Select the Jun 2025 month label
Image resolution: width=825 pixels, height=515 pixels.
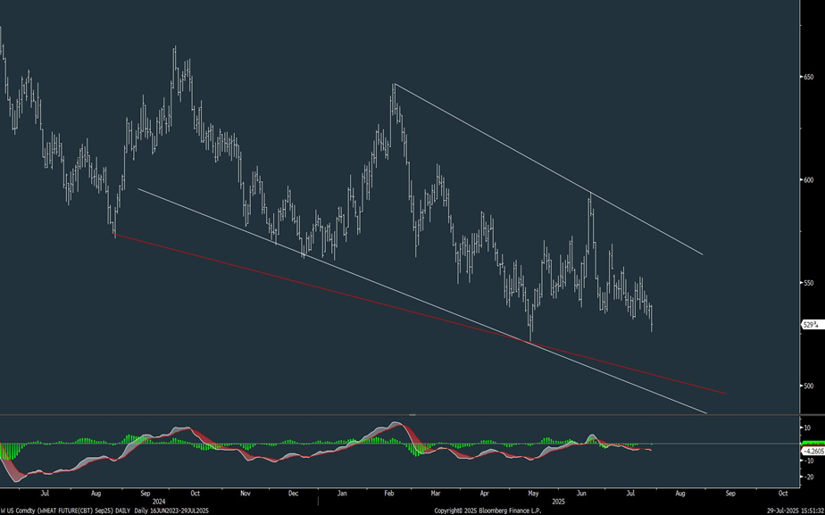tap(581, 492)
